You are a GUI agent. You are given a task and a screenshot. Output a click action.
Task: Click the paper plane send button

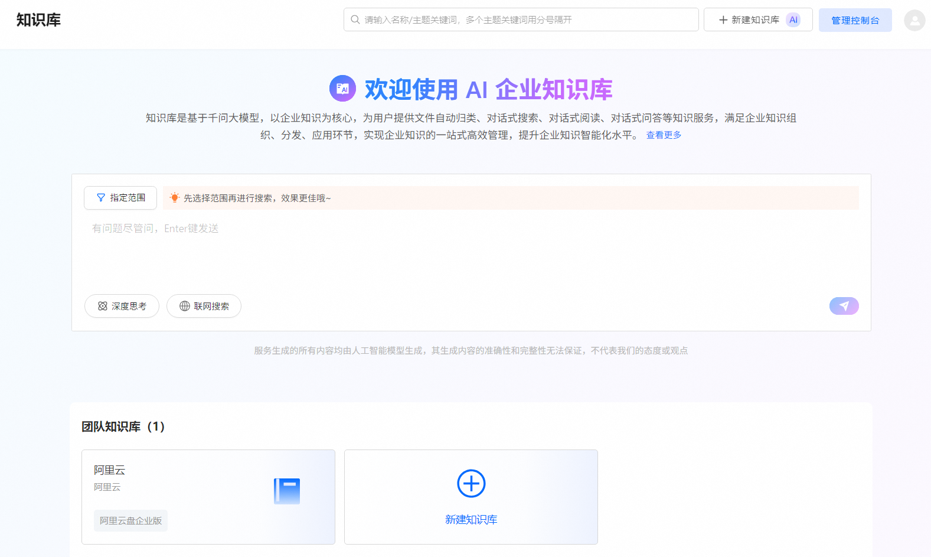(844, 306)
